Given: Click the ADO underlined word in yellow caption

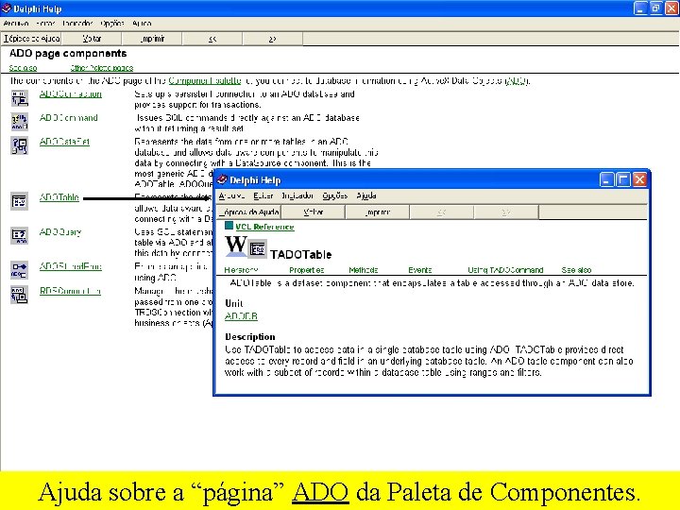Looking at the screenshot, I should click(320, 492).
